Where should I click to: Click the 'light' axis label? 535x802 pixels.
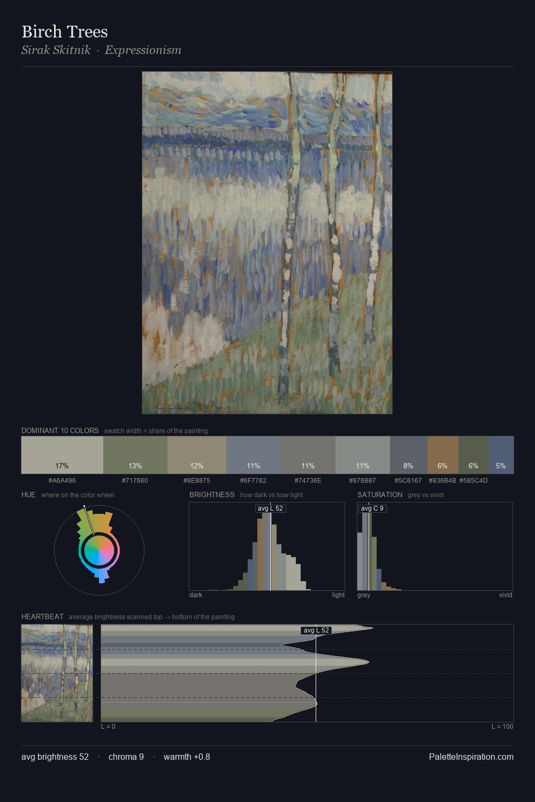338,595
